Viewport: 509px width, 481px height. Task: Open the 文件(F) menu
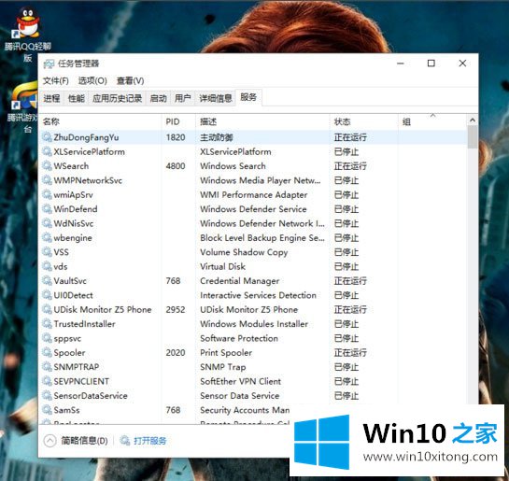tap(56, 80)
